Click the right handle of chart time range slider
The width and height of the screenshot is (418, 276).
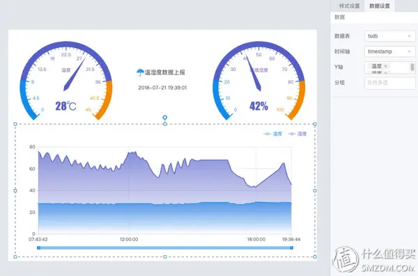pos(292,247)
